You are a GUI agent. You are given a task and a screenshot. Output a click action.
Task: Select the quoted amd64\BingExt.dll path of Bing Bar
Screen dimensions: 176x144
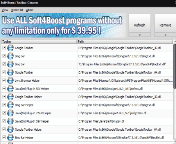122,64
